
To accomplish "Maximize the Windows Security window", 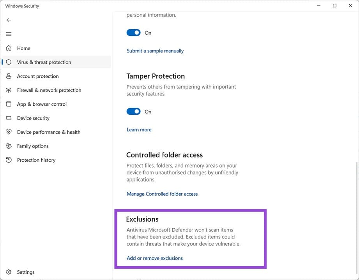I will (x=334, y=6).
